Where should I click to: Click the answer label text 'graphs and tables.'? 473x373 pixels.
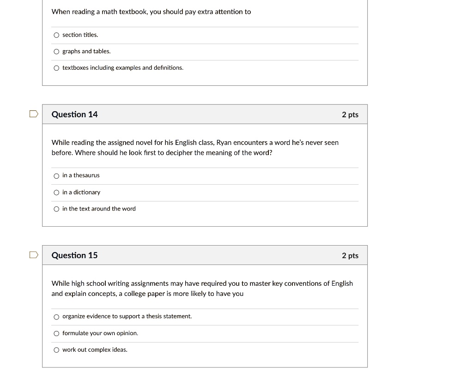(86, 51)
